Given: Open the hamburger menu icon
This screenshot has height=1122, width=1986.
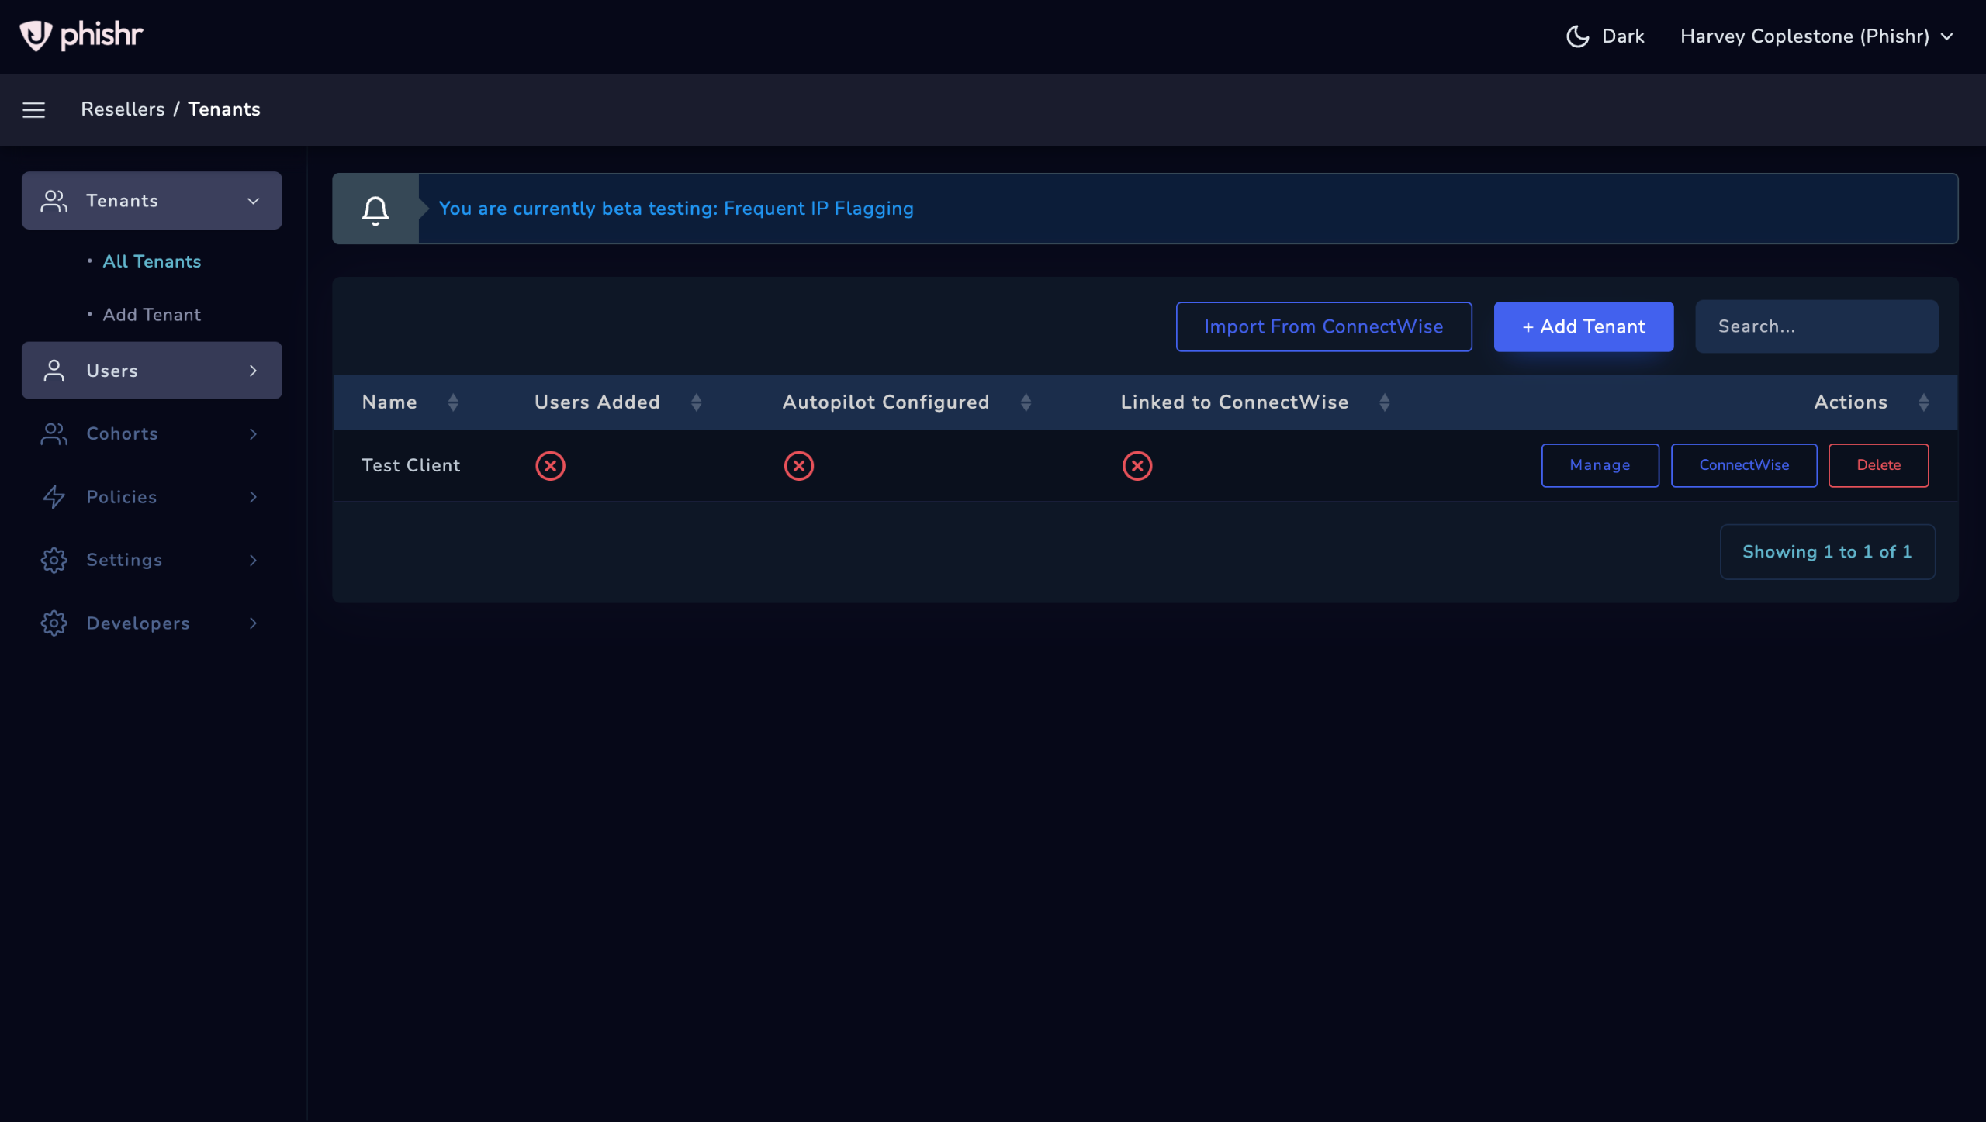Looking at the screenshot, I should point(33,110).
